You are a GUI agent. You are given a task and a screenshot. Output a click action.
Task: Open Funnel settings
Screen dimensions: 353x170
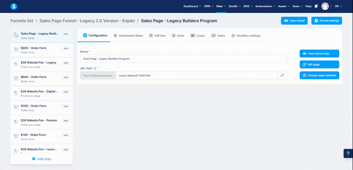point(327,21)
